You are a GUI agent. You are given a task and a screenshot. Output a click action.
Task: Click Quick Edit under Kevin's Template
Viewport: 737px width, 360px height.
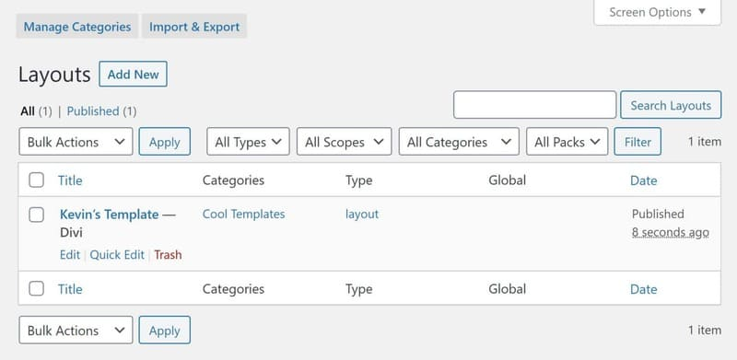click(117, 255)
